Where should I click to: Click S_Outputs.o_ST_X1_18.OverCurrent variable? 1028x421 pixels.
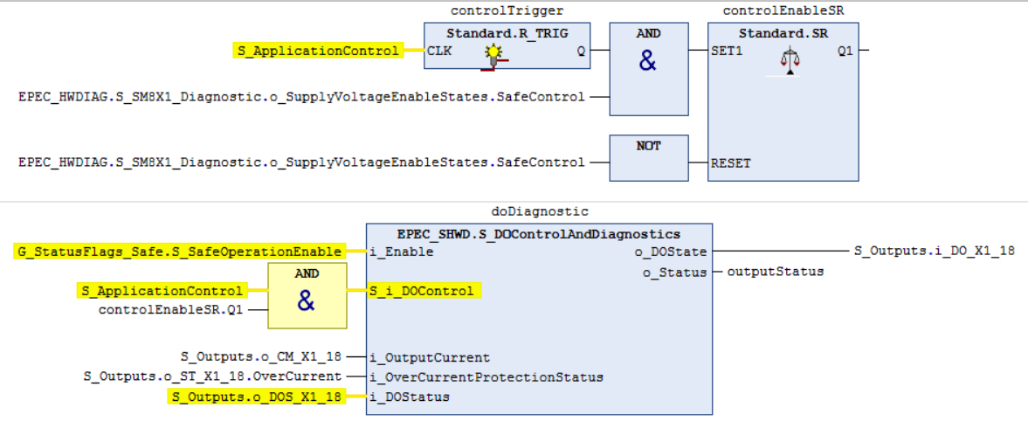(x=212, y=376)
